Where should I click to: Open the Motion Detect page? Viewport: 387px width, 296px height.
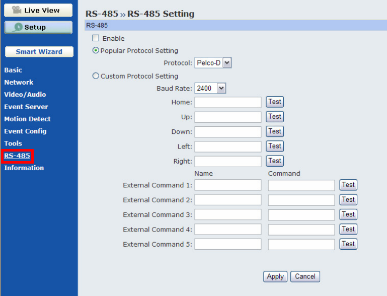point(27,119)
